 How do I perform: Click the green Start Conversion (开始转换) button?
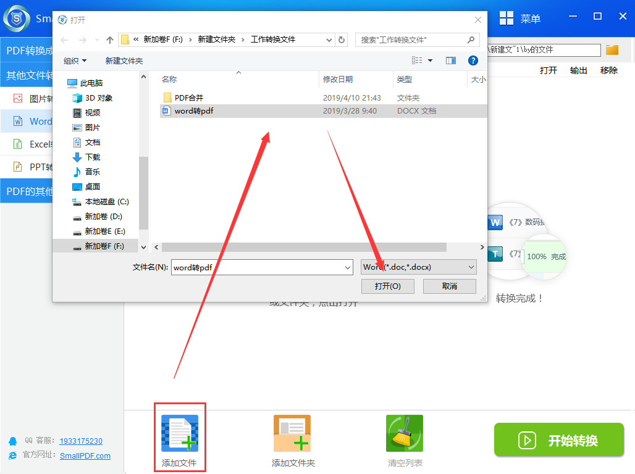coord(559,440)
